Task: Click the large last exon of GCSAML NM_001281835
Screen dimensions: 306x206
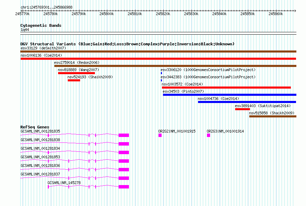Action: click(124, 135)
